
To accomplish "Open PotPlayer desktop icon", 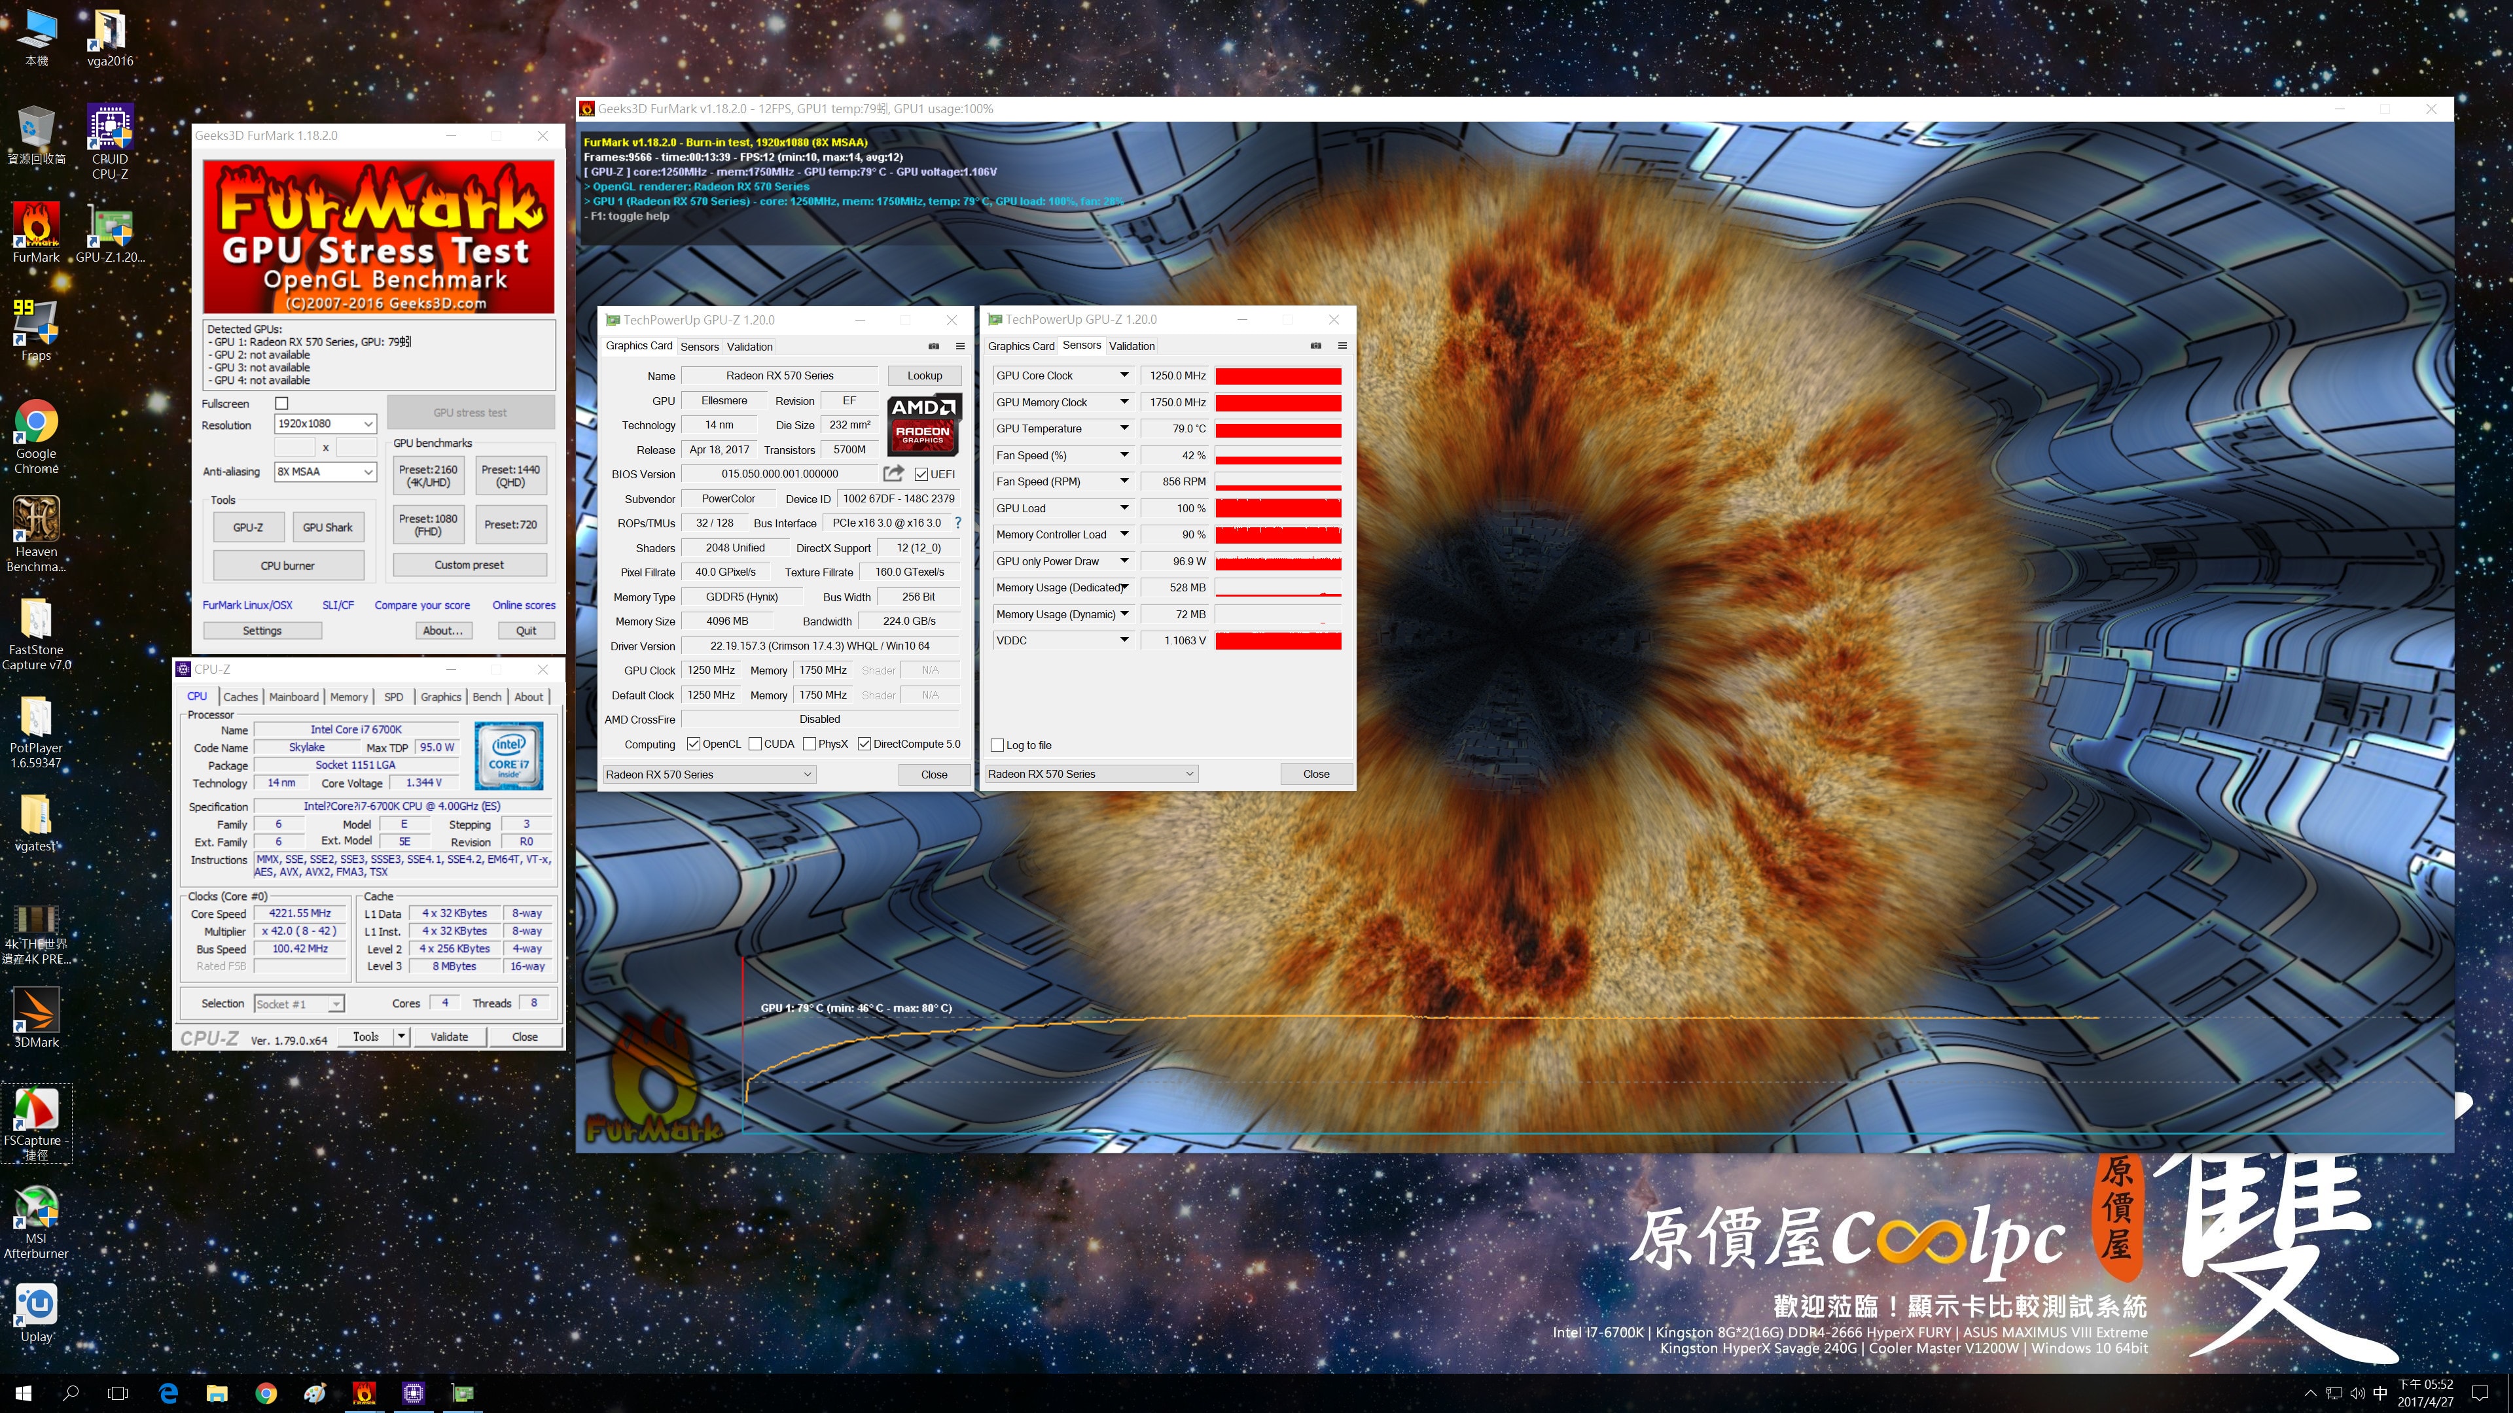I will click(x=36, y=731).
